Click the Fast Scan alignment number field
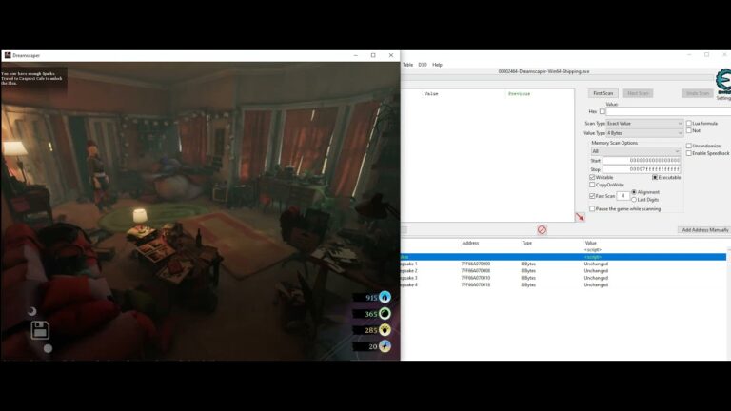This screenshot has height=411, width=731. [x=622, y=196]
